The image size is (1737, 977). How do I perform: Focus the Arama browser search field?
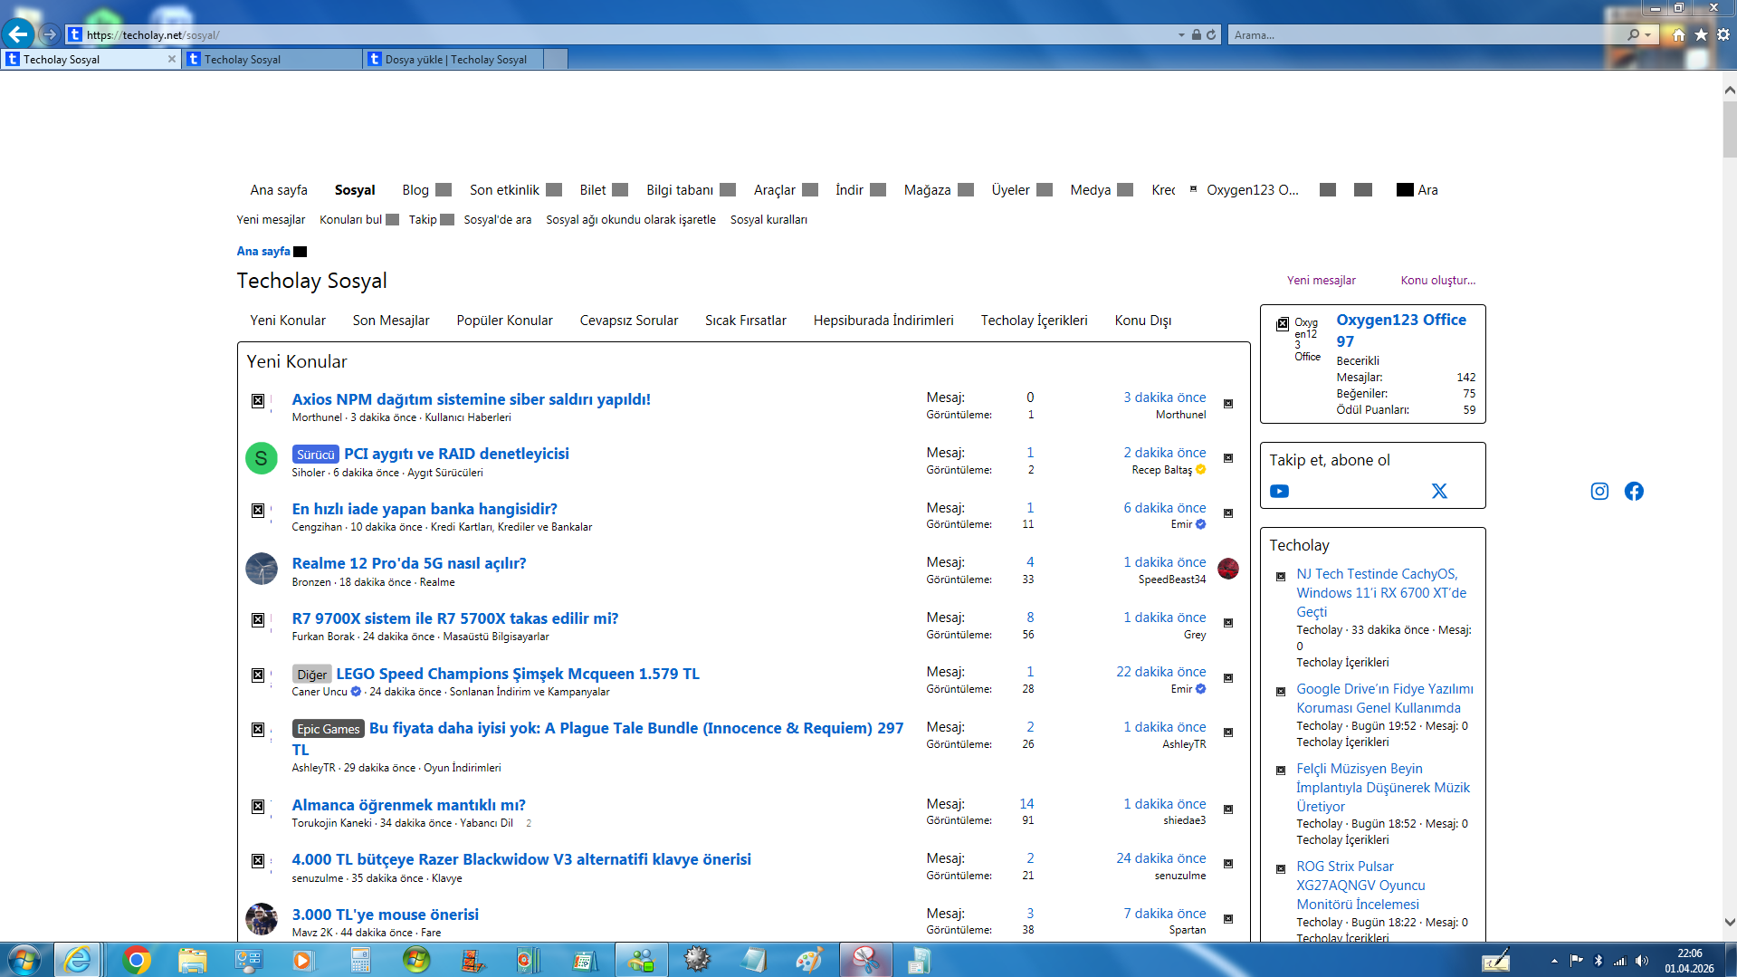[1426, 35]
